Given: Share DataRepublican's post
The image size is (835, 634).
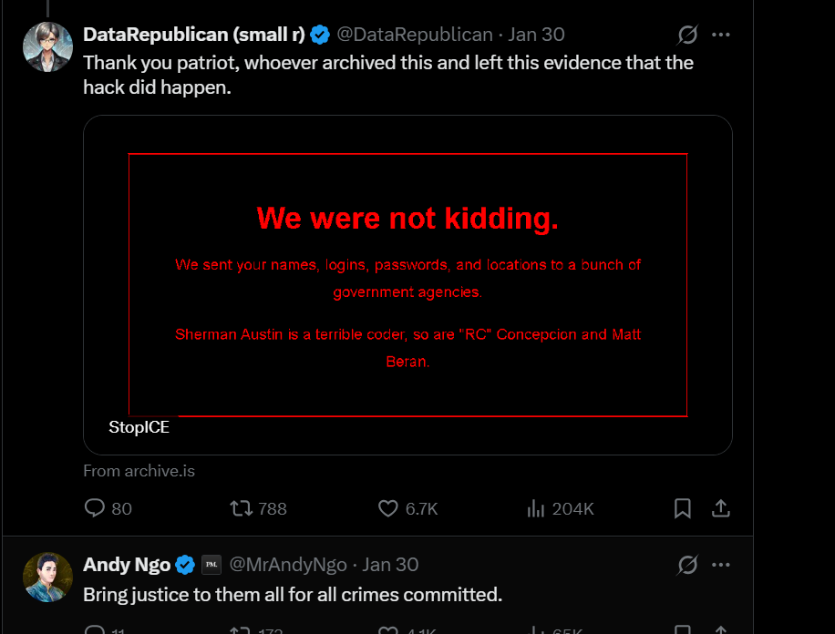Looking at the screenshot, I should click(720, 508).
